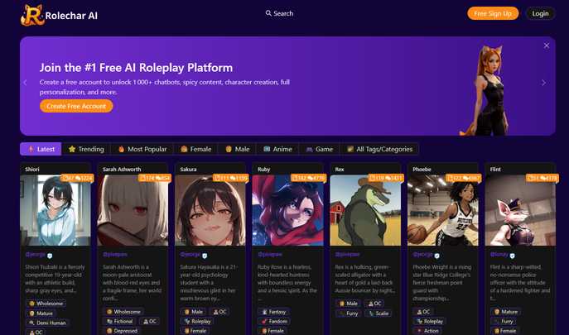Open All Tags/Categories tab
Image resolution: width=569 pixels, height=335 pixels.
point(379,149)
